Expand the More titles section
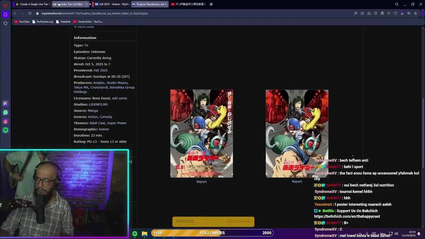 [84, 27]
